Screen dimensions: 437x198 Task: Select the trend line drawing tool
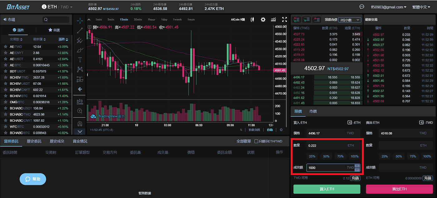point(80,31)
